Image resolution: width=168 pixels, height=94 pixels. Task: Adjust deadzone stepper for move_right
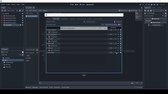[x=116, y=44]
